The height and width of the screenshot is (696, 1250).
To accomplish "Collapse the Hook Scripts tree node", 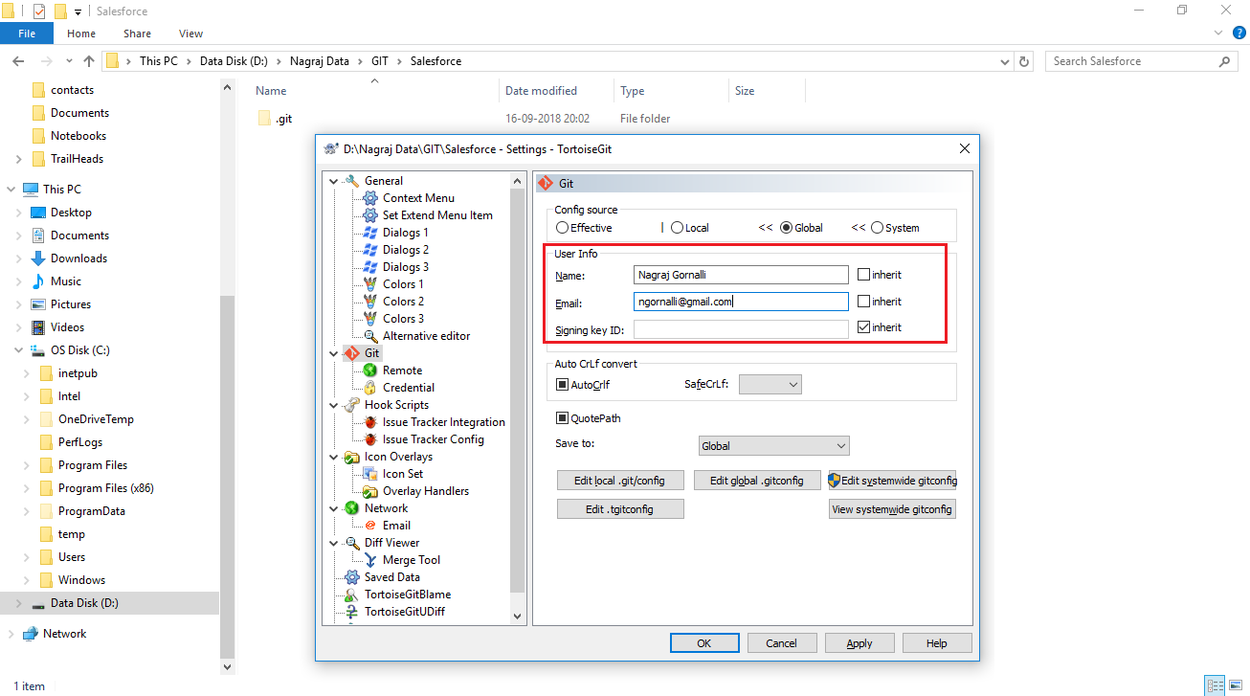I will click(333, 405).
